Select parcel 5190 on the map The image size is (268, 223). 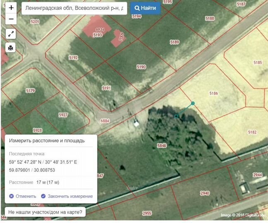click(141, 67)
